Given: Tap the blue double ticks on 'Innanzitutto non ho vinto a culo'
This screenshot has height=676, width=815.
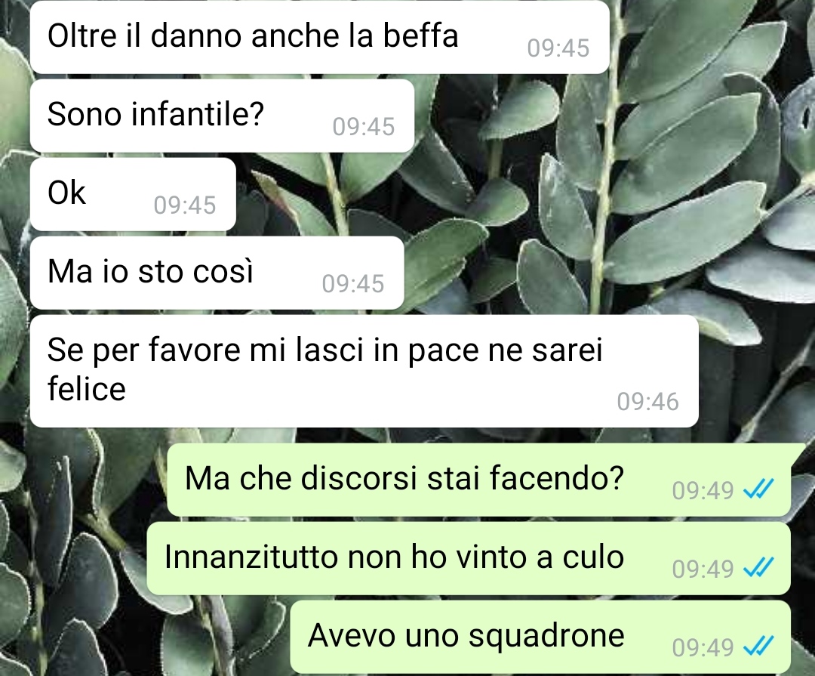Looking at the screenshot, I should click(759, 568).
